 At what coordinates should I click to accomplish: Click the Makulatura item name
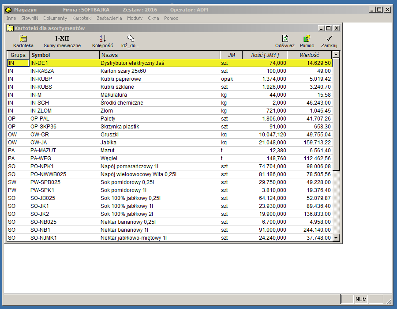pyautogui.click(x=114, y=95)
